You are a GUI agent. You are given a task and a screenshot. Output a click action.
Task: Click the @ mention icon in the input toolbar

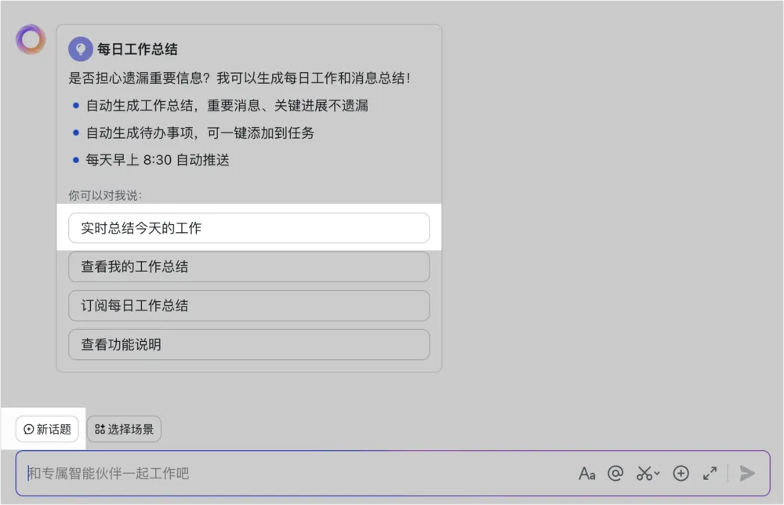[615, 473]
